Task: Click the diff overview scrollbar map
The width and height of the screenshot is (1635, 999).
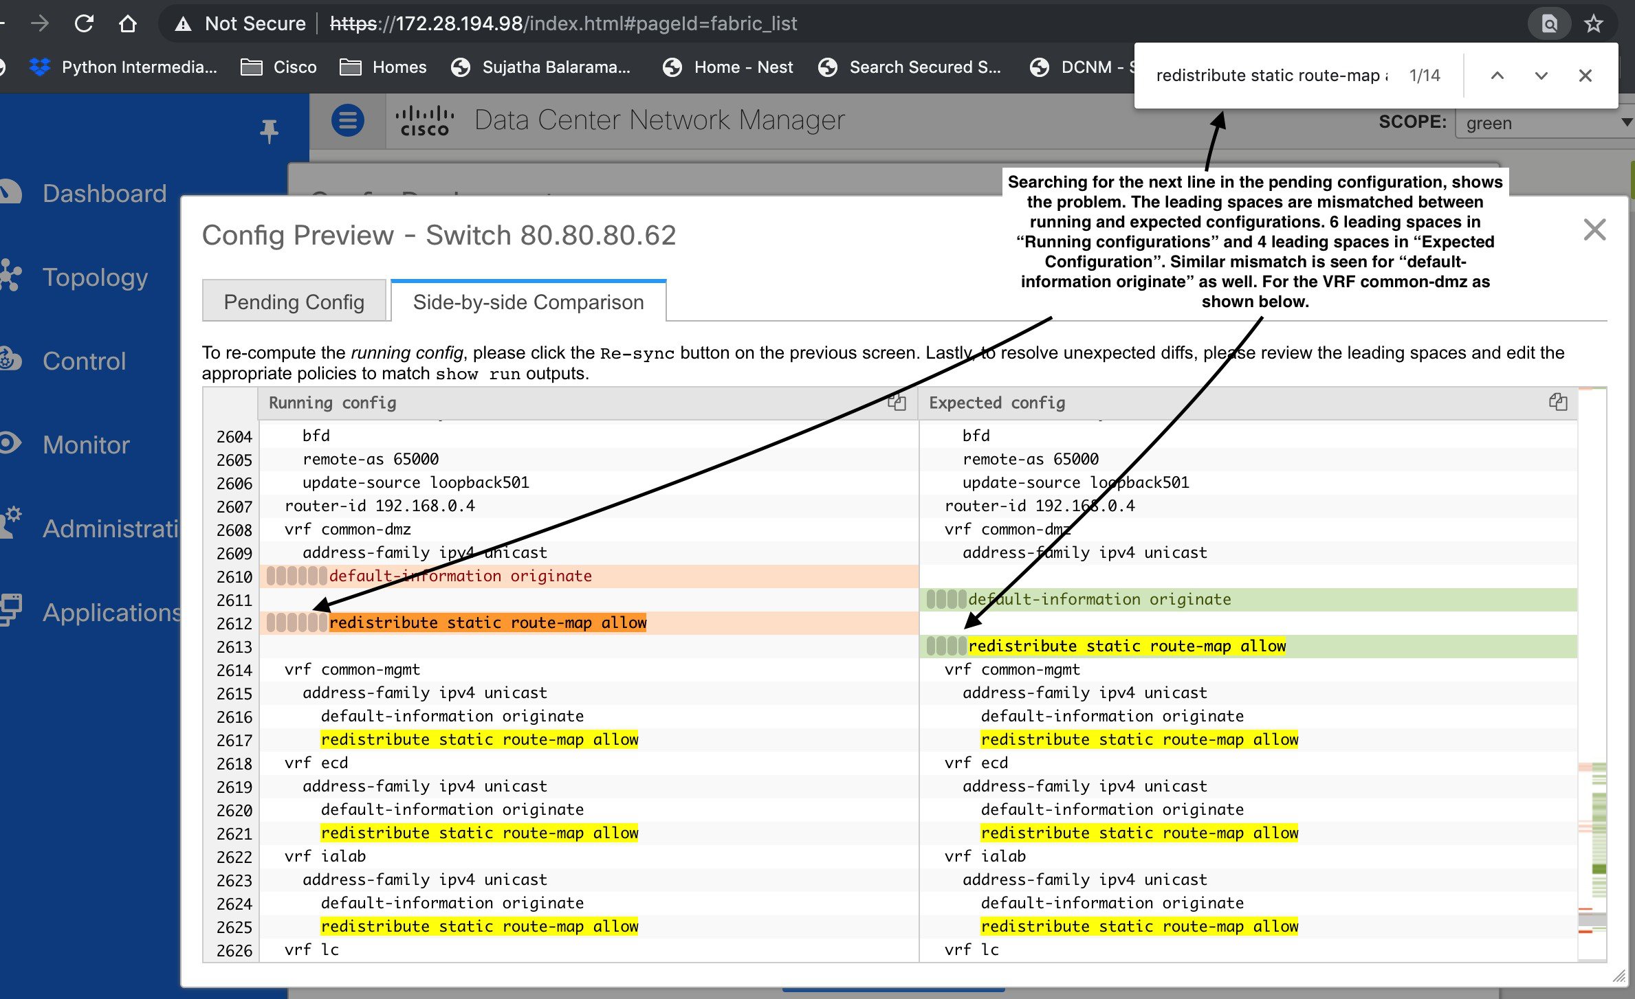Action: 1592,673
